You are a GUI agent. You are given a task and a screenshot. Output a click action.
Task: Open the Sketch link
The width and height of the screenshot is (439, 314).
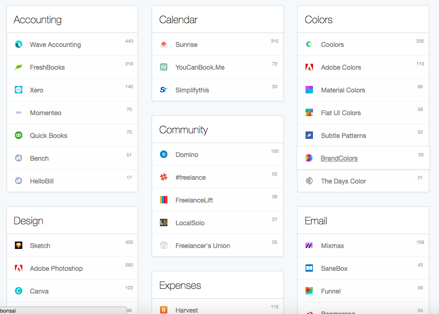(x=40, y=246)
